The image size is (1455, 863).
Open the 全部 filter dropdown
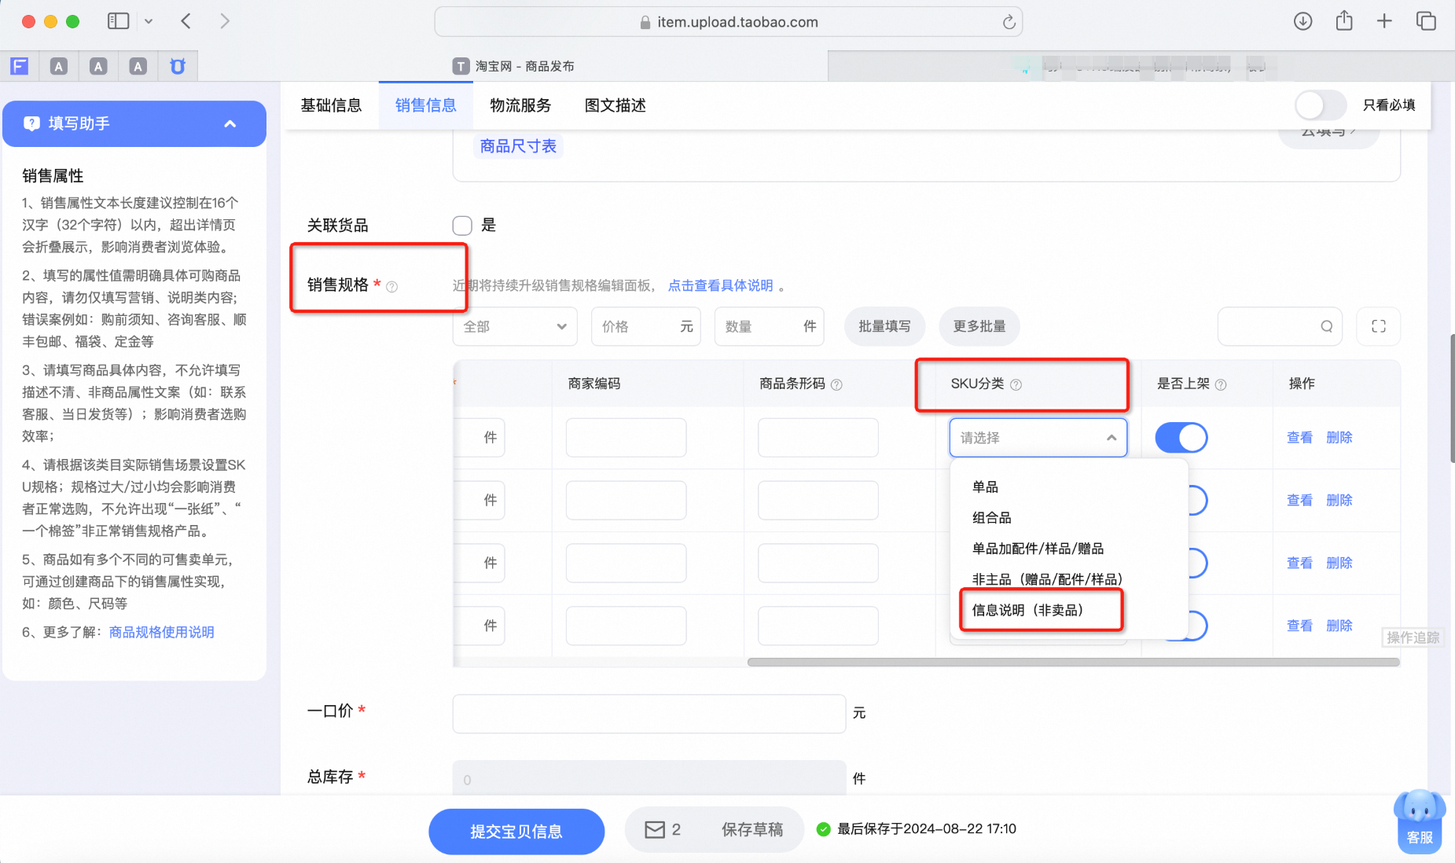click(x=515, y=326)
